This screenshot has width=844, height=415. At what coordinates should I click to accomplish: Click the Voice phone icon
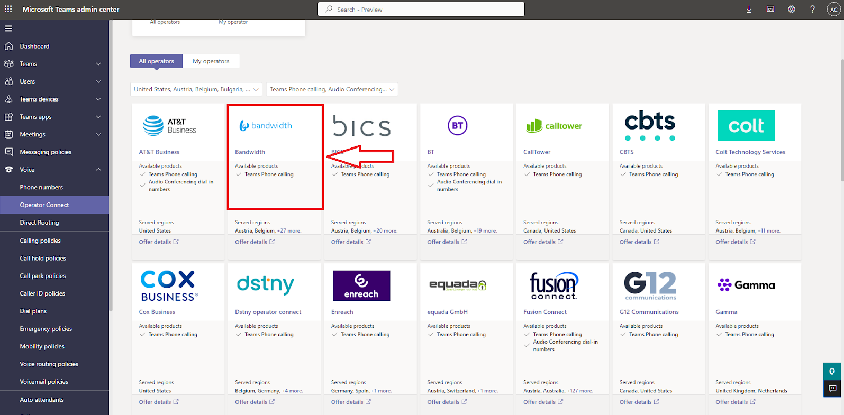pos(8,170)
